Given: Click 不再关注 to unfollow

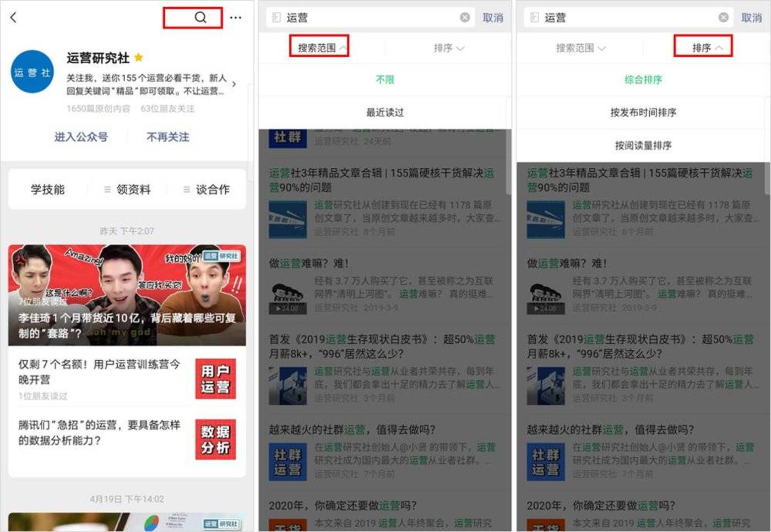Looking at the screenshot, I should point(167,137).
